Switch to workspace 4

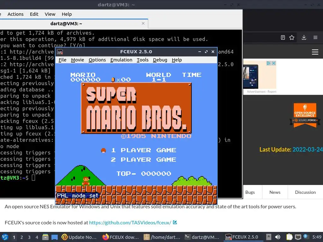(x=37, y=237)
